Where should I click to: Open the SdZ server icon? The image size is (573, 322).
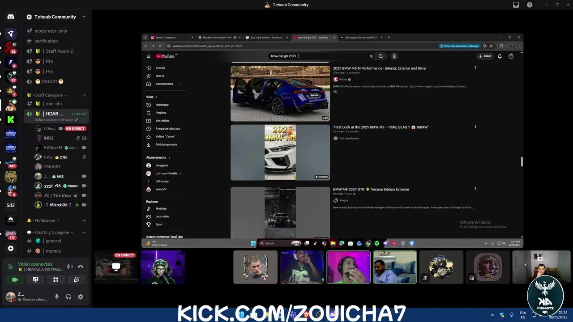[x=11, y=205]
